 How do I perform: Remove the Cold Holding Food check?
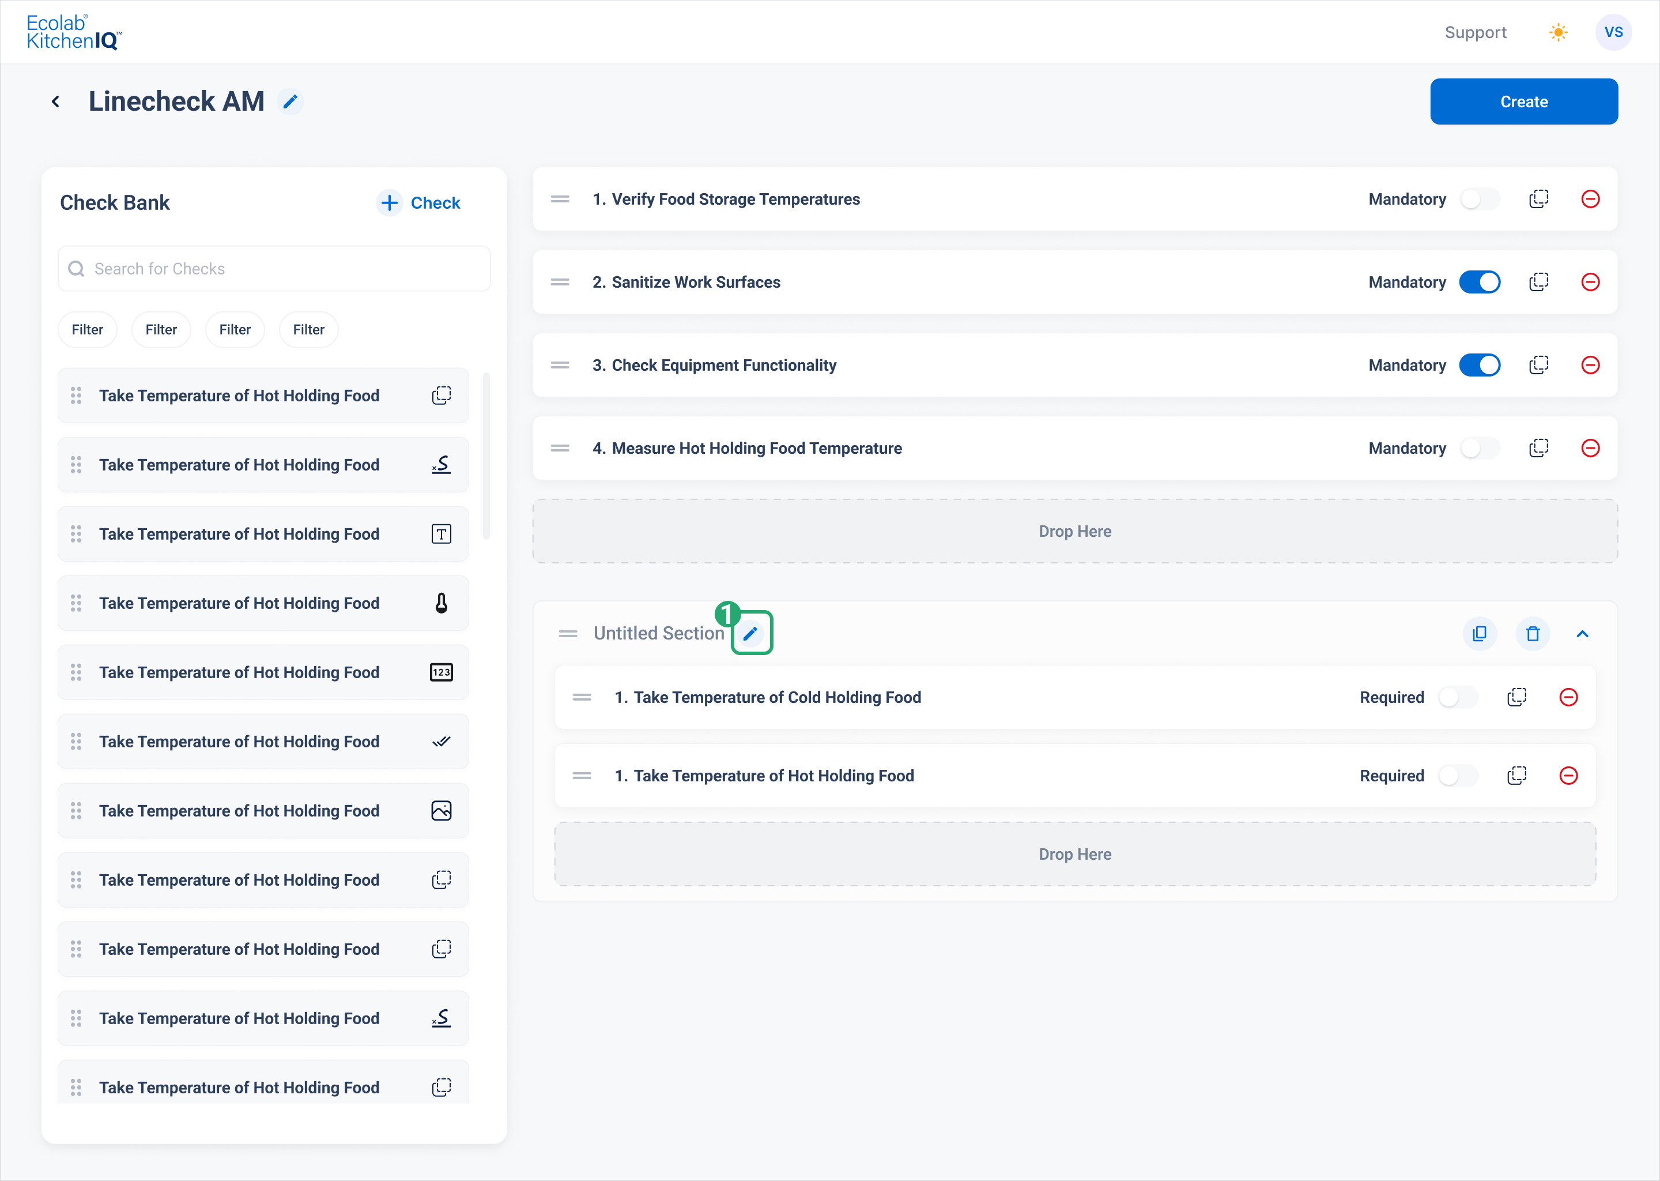[x=1568, y=697]
